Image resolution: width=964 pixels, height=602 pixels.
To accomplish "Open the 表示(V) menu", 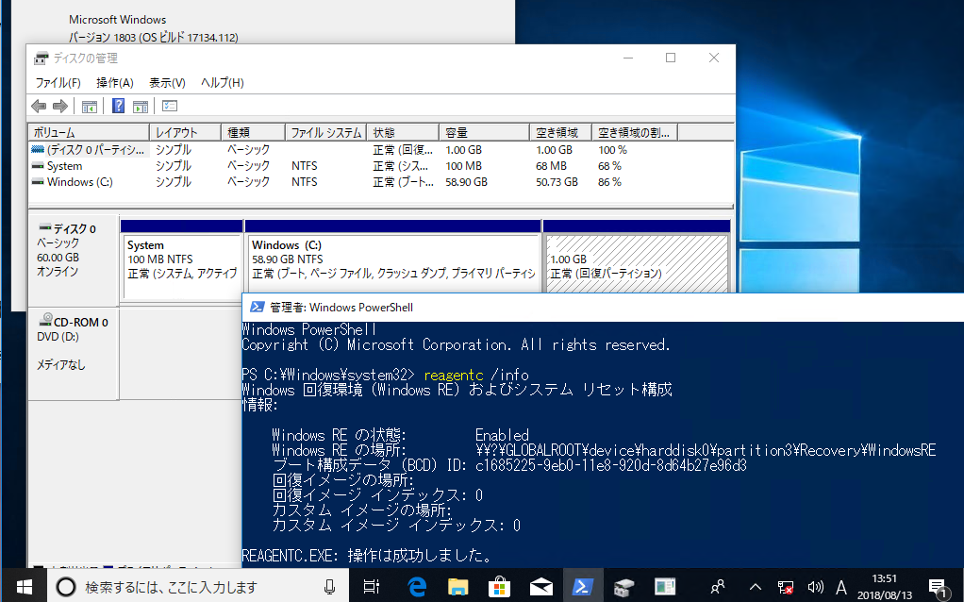I will [x=167, y=82].
